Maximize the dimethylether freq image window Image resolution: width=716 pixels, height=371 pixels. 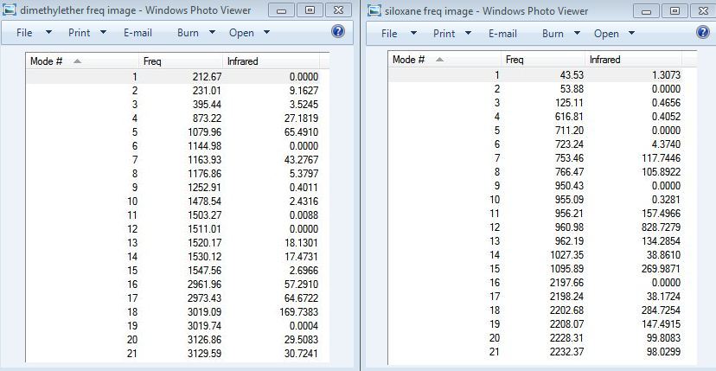click(x=310, y=10)
